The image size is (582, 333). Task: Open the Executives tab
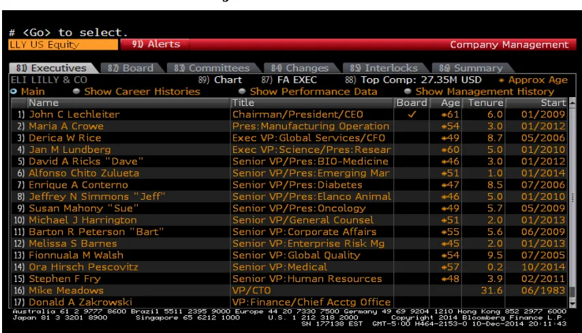(x=52, y=68)
